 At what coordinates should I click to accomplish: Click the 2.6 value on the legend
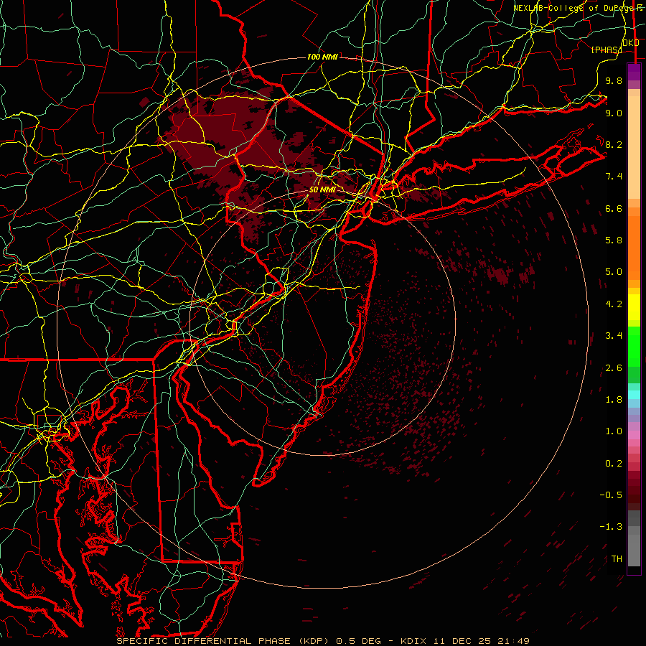click(614, 368)
